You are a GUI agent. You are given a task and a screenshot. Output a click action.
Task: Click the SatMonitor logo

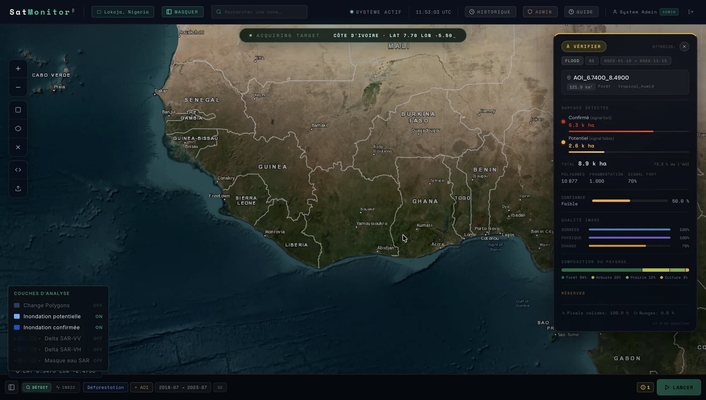(42, 12)
